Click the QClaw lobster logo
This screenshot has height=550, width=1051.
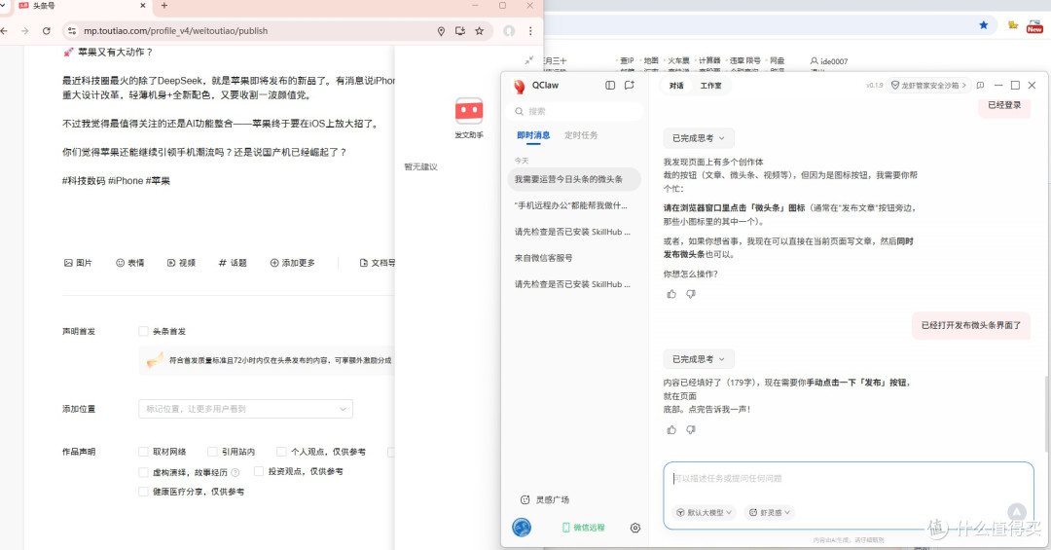(x=519, y=86)
